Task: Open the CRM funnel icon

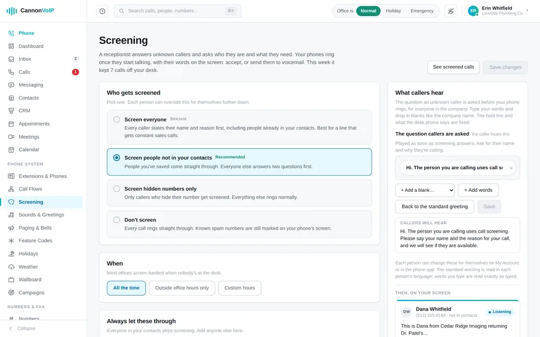Action: point(11,111)
